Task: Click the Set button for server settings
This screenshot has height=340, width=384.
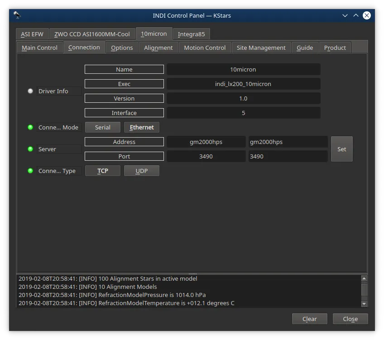Action: tap(341, 149)
